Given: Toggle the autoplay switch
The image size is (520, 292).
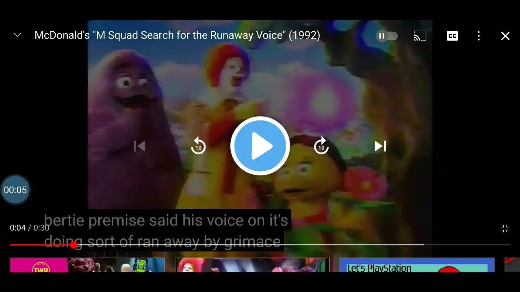Looking at the screenshot, I should click(x=387, y=36).
